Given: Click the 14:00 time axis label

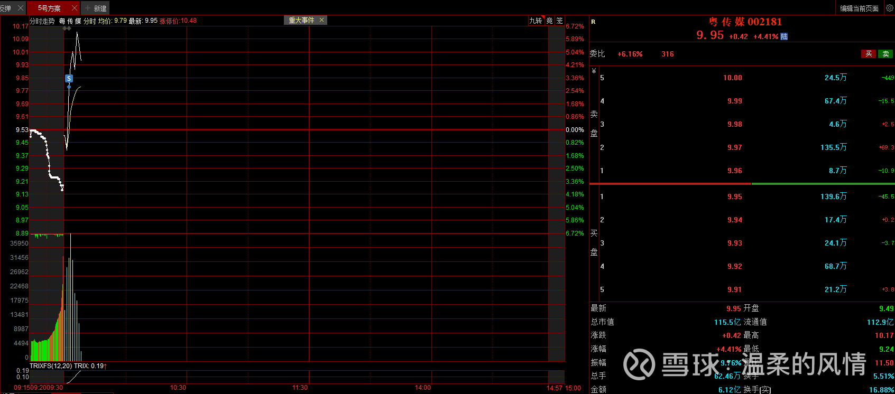Looking at the screenshot, I should pos(423,388).
